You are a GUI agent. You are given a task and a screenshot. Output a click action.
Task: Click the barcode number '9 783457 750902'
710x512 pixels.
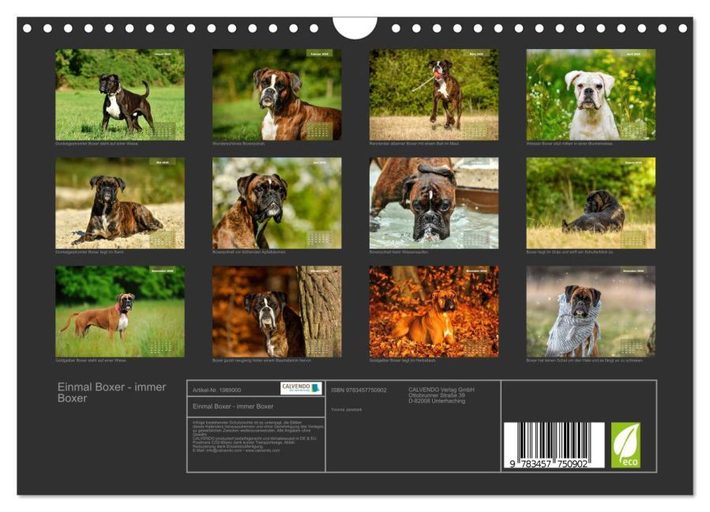coord(548,464)
